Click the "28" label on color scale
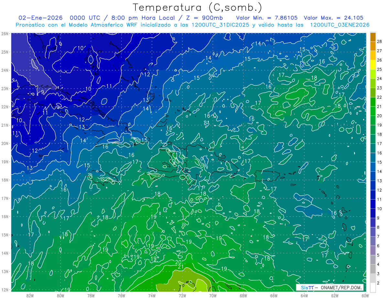 (x=379, y=41)
